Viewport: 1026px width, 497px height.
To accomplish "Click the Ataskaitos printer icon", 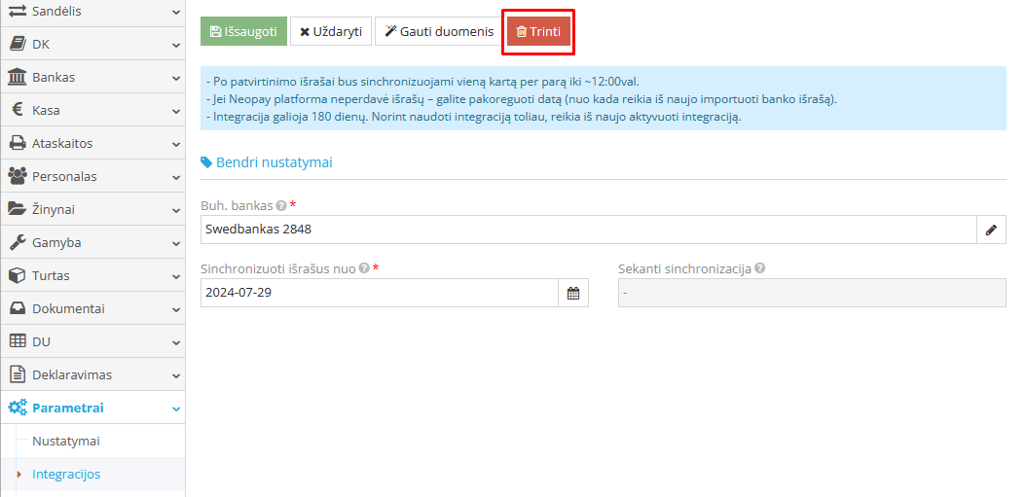I will pos(18,143).
